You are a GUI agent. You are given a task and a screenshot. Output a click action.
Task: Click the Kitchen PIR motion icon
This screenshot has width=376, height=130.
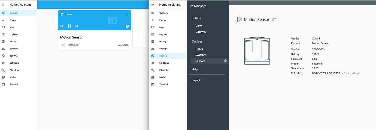[63, 45]
